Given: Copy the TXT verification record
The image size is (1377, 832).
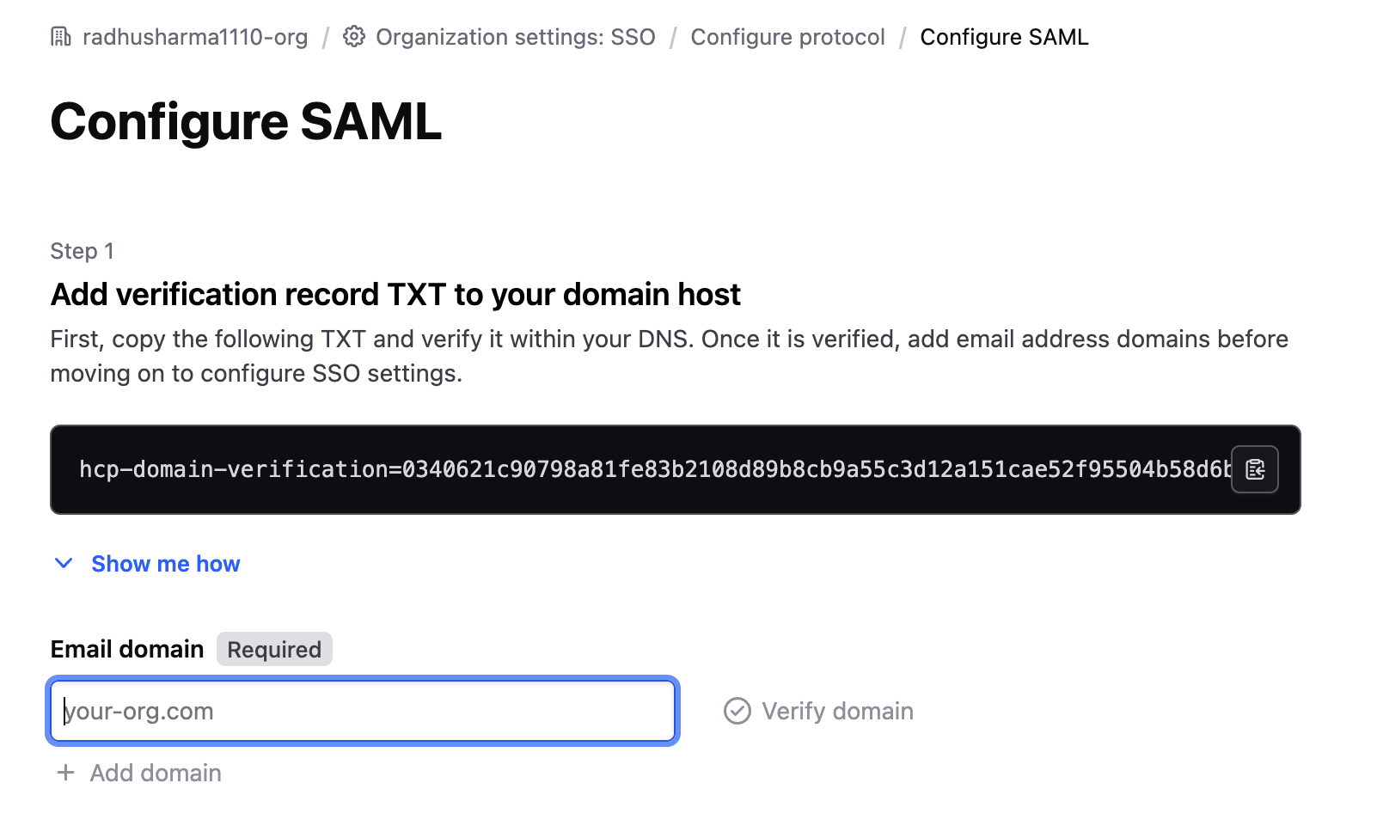Looking at the screenshot, I should point(1254,469).
